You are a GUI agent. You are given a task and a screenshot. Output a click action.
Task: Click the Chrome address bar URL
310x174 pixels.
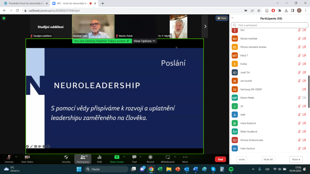[54, 11]
